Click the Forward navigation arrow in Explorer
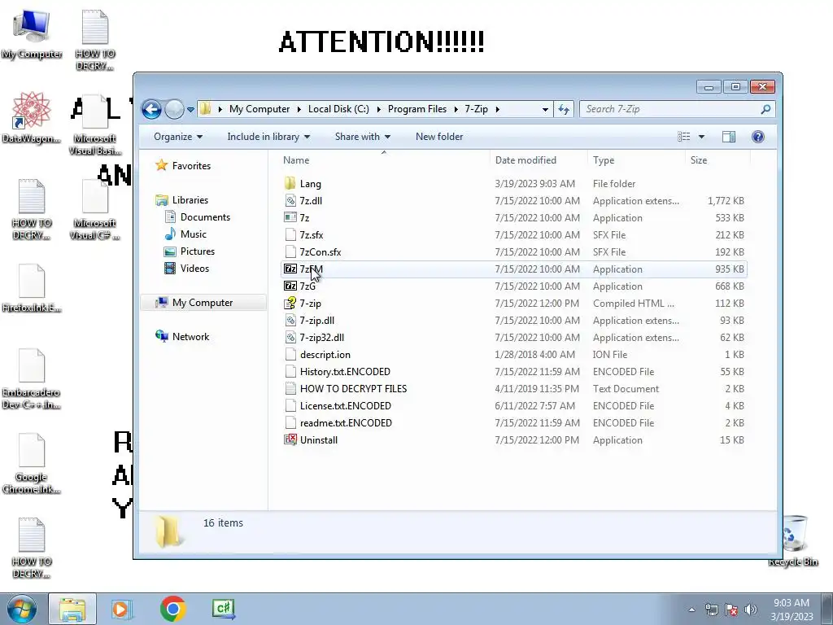Viewport: 833px width, 625px height. [174, 110]
